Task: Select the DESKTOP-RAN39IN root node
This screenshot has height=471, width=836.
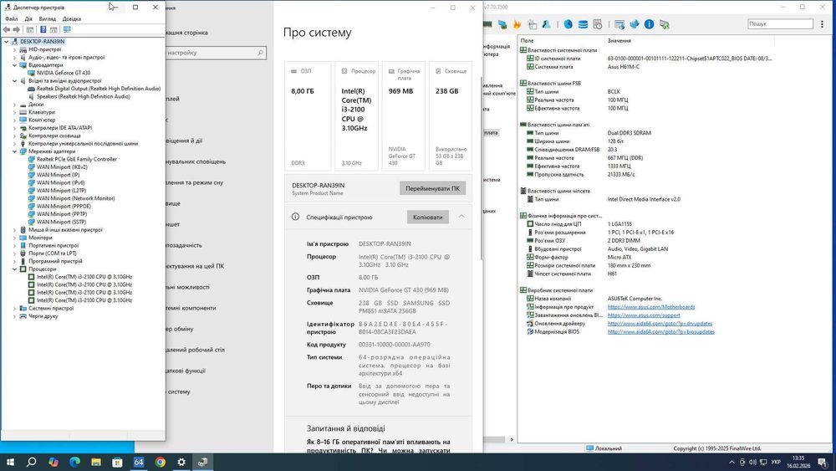Action: (x=42, y=42)
